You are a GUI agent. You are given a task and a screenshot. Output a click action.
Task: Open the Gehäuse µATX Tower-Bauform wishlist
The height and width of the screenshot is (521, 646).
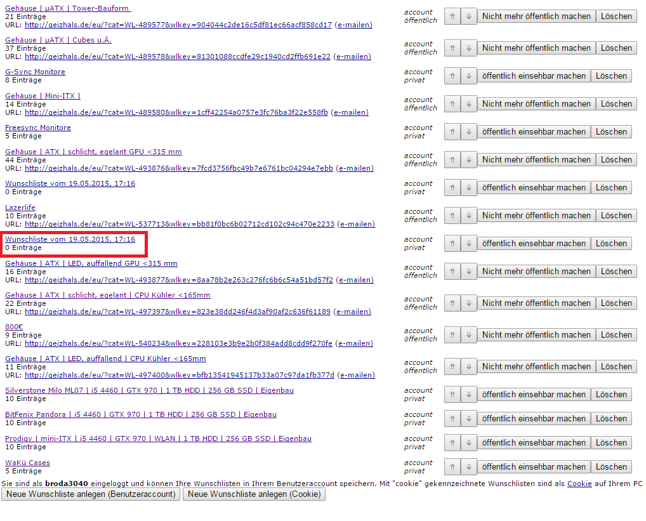68,8
